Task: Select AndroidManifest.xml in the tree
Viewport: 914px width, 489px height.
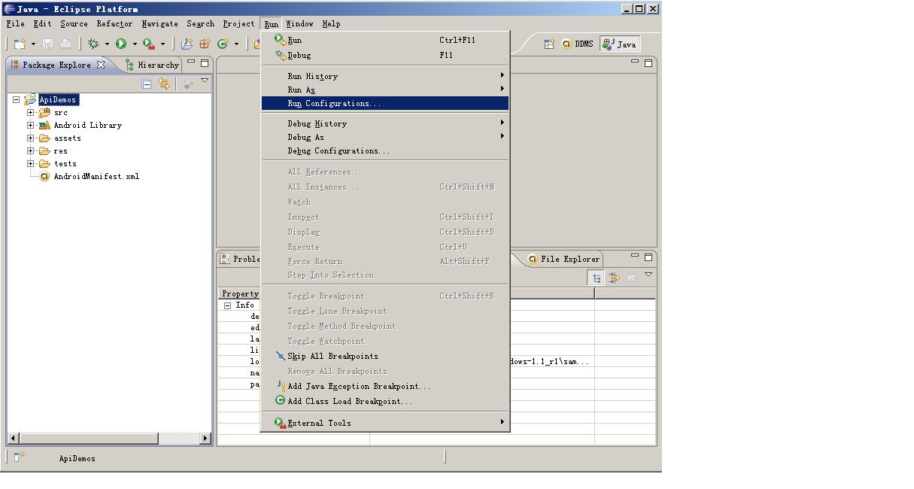Action: tap(96, 176)
